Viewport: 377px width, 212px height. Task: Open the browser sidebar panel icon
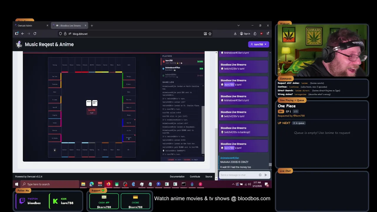pos(17,34)
